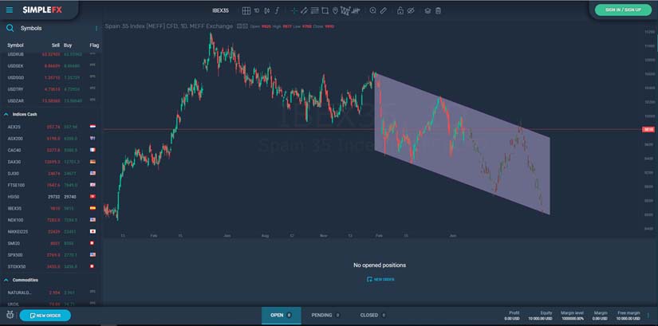
Task: Select the ASX200 index row
Action: 50,138
